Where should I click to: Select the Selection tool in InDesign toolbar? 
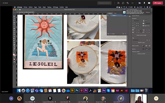[x=14, y=14]
